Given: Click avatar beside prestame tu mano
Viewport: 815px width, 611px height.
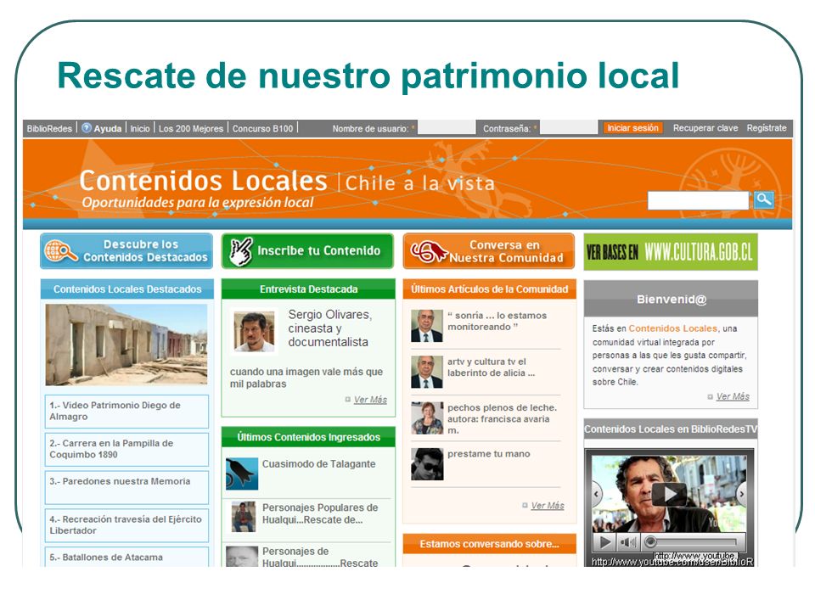Looking at the screenshot, I should click(427, 464).
